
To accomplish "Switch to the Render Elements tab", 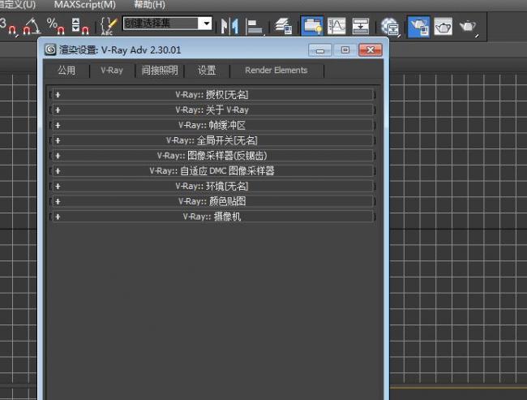I will click(x=276, y=71).
